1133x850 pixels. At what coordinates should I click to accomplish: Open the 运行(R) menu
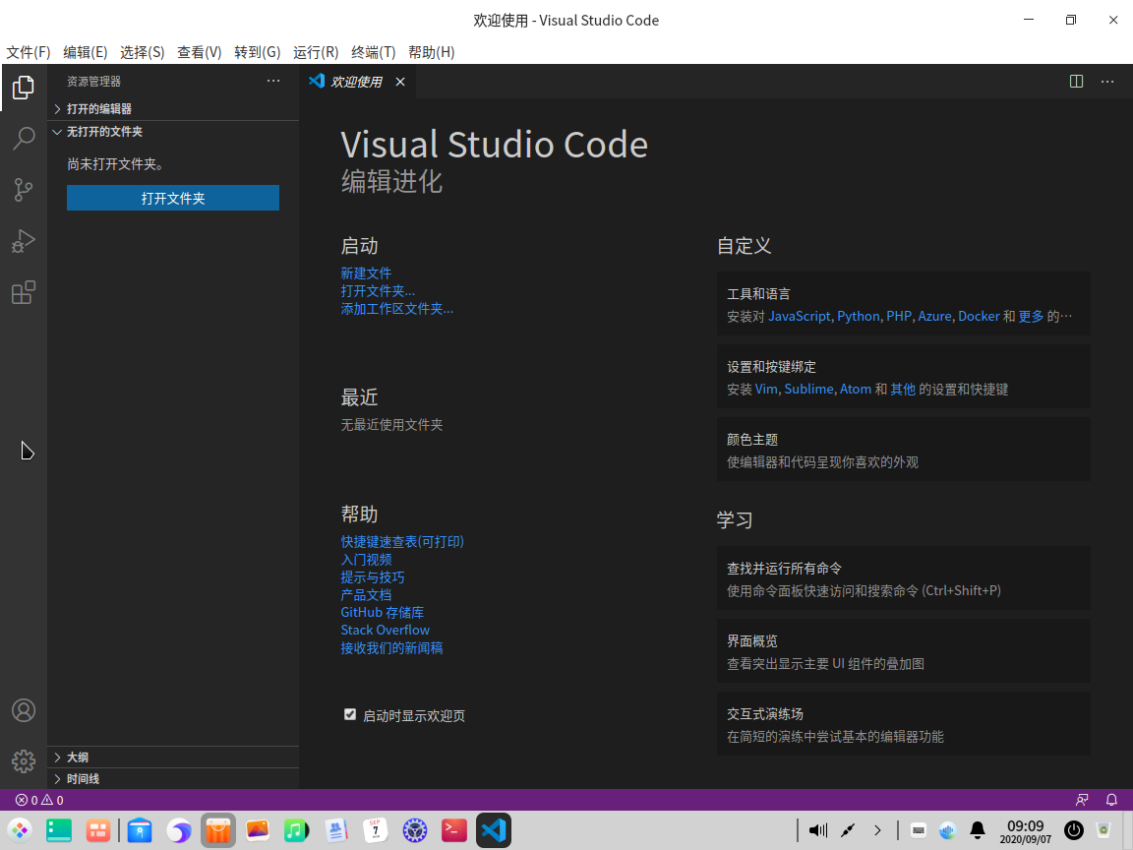click(316, 52)
